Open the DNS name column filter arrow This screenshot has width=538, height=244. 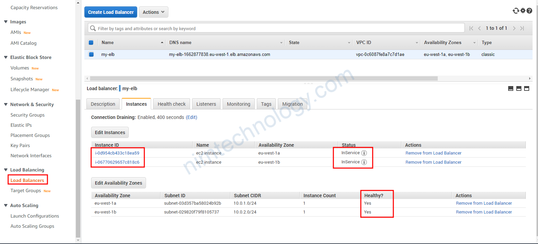coord(281,43)
